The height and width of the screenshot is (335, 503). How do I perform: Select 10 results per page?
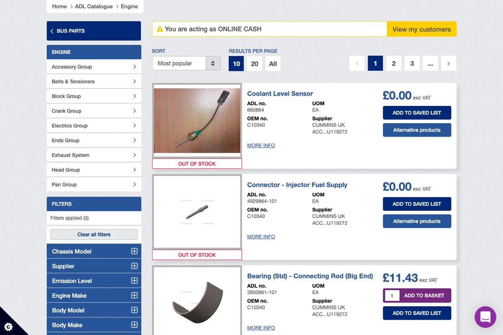click(236, 64)
